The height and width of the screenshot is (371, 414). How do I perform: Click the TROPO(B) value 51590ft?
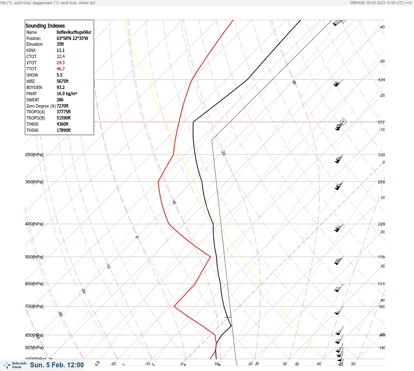pyautogui.click(x=64, y=118)
